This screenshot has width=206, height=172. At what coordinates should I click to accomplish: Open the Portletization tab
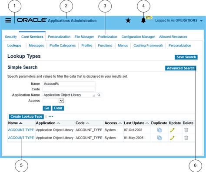coord(107,37)
